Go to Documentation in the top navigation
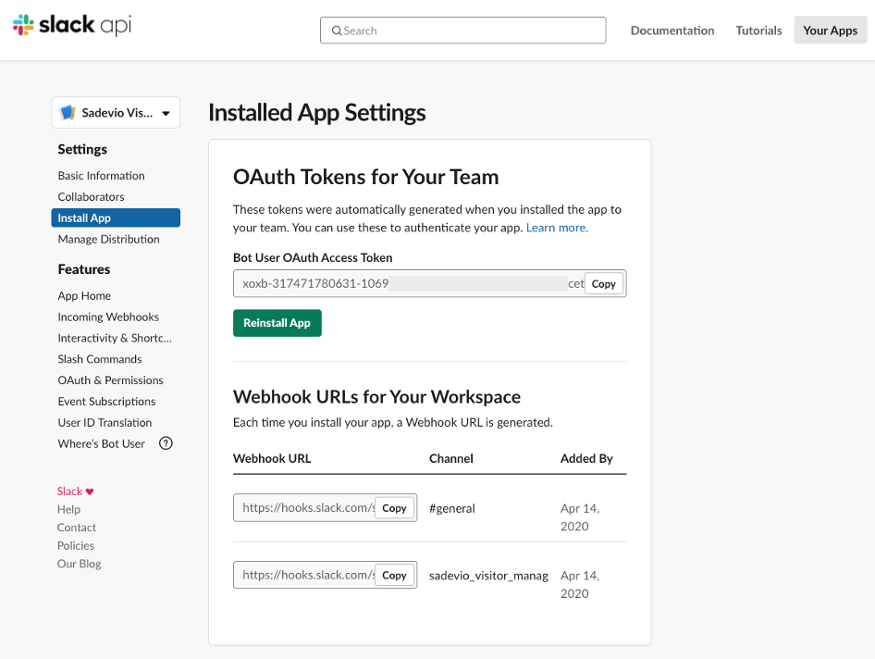 [672, 31]
